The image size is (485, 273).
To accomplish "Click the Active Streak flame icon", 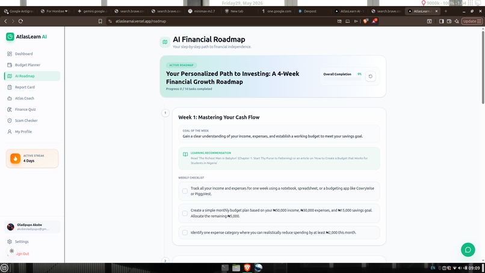I will coord(15,158).
